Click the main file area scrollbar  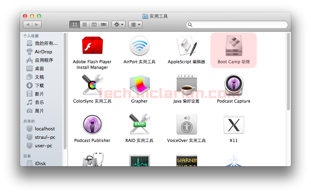click(x=288, y=72)
